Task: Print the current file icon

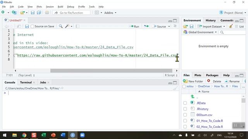Action: coord(47,13)
